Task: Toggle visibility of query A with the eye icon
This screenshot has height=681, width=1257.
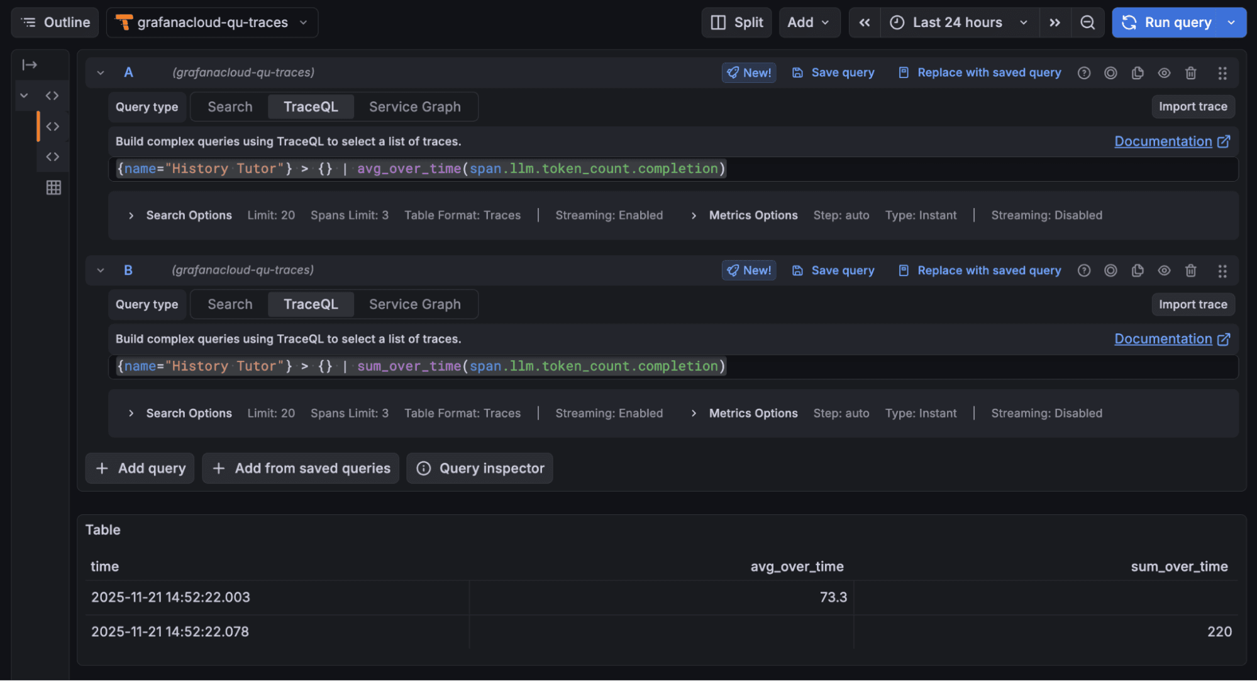Action: [x=1164, y=72]
